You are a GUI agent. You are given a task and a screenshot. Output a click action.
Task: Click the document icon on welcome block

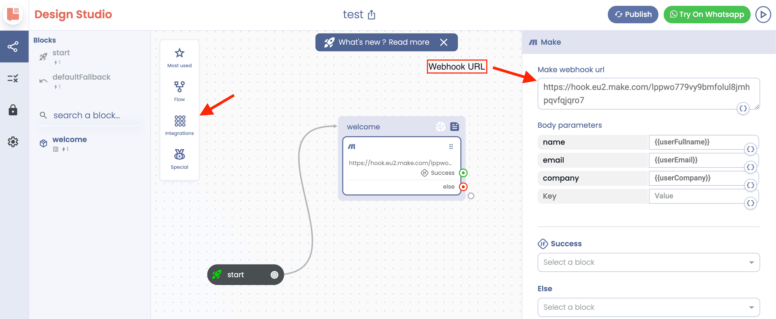454,127
